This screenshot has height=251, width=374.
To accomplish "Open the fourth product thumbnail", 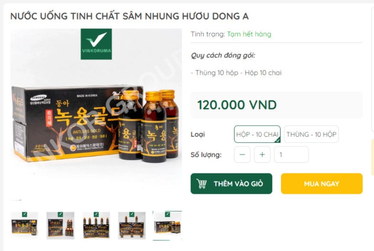I will pos(131,225).
